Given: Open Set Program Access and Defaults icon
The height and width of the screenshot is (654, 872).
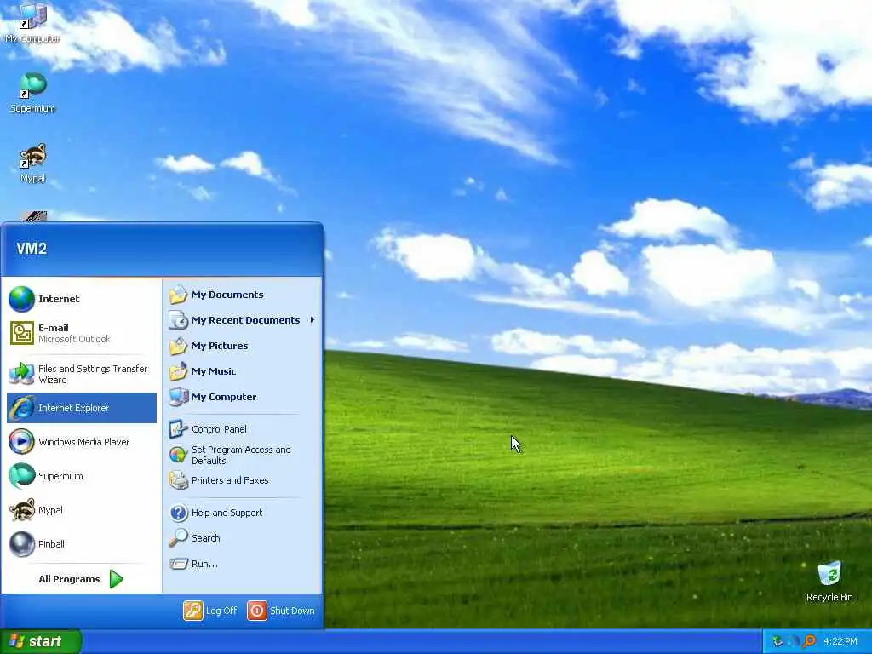Looking at the screenshot, I should tap(179, 455).
